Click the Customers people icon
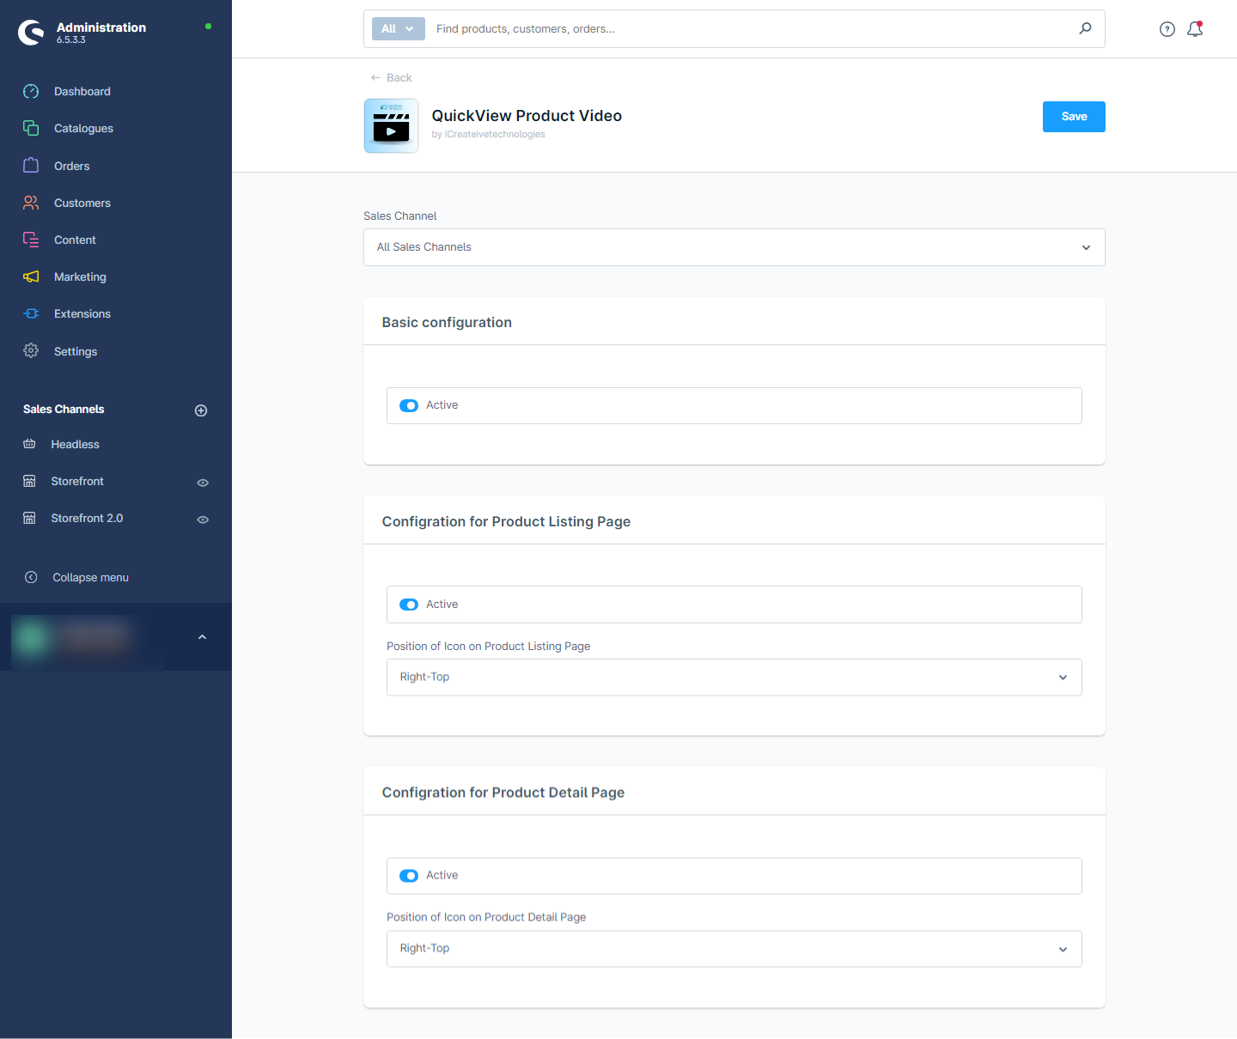 point(31,203)
